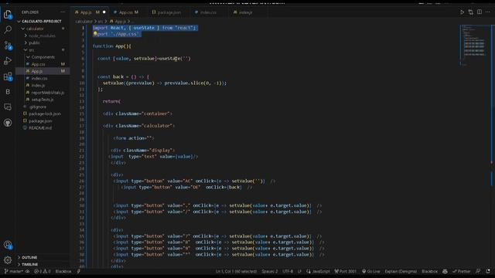Click the editor's vertical scrollbar
This screenshot has width=495, height=278.
click(x=492, y=147)
